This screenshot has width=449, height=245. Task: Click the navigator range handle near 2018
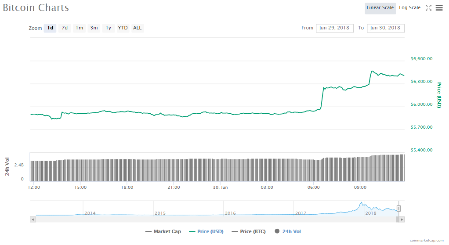coord(398,208)
